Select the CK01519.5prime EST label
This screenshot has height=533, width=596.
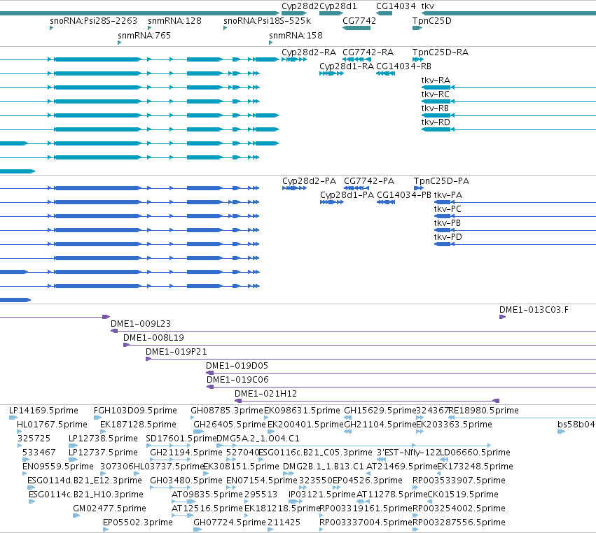coord(463,495)
